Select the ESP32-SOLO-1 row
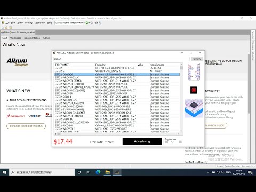Image resolution: width=256 pixels, height=192 pixels. point(117,97)
